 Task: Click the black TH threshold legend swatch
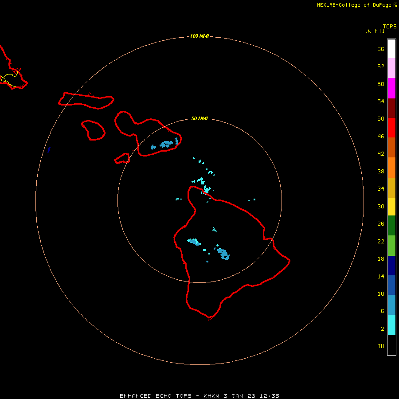(x=391, y=345)
